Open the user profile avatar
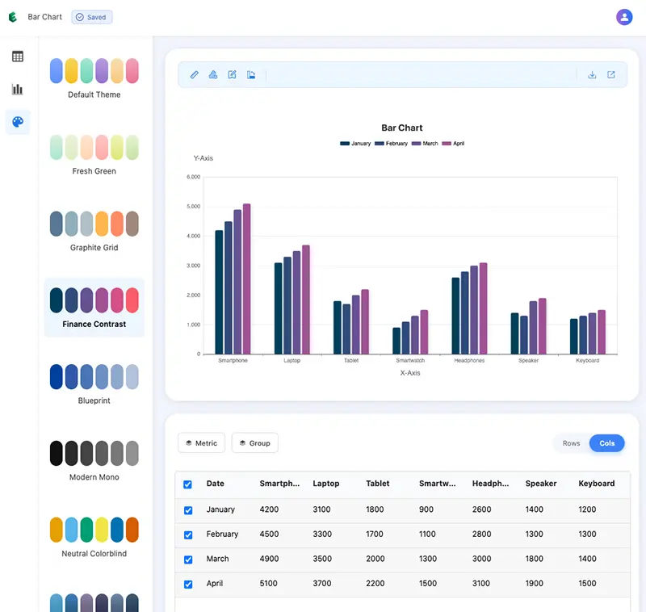This screenshot has width=646, height=612. pos(624,17)
